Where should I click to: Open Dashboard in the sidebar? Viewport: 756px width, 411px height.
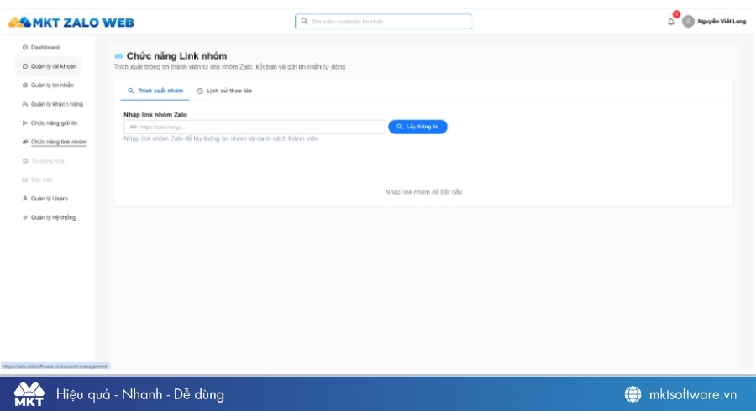(45, 47)
